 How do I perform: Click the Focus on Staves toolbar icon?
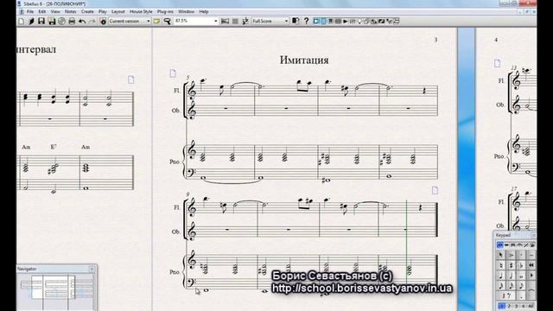(235, 21)
